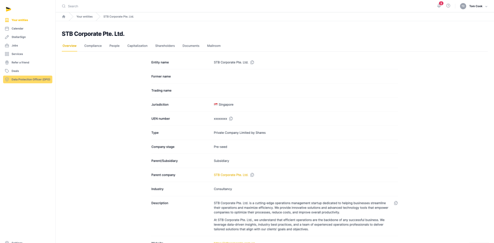This screenshot has height=243, width=494.
Task: Open Services in sidebar
Action: pyautogui.click(x=27, y=54)
